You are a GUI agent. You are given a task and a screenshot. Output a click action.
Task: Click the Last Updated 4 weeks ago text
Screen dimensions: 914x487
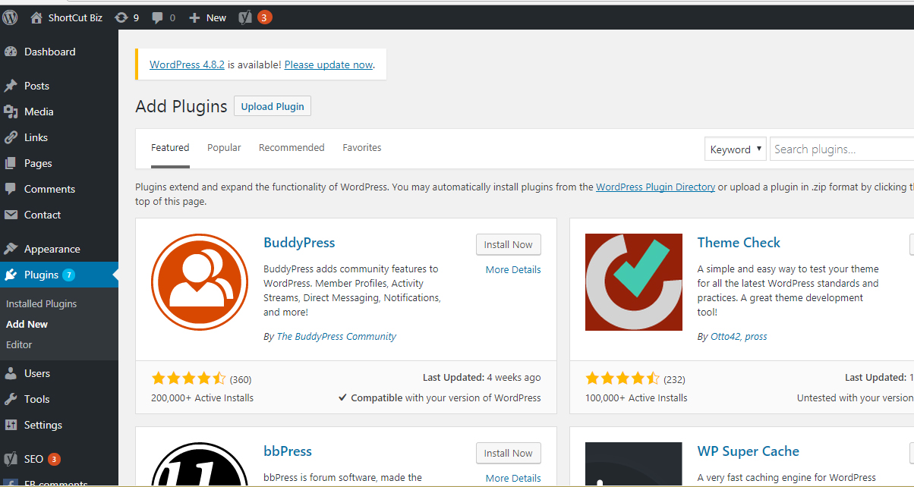[x=482, y=377]
